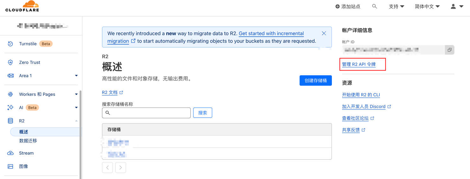Expand the Area 1 sidebar section
Image resolution: width=470 pixels, height=179 pixels.
pos(76,76)
